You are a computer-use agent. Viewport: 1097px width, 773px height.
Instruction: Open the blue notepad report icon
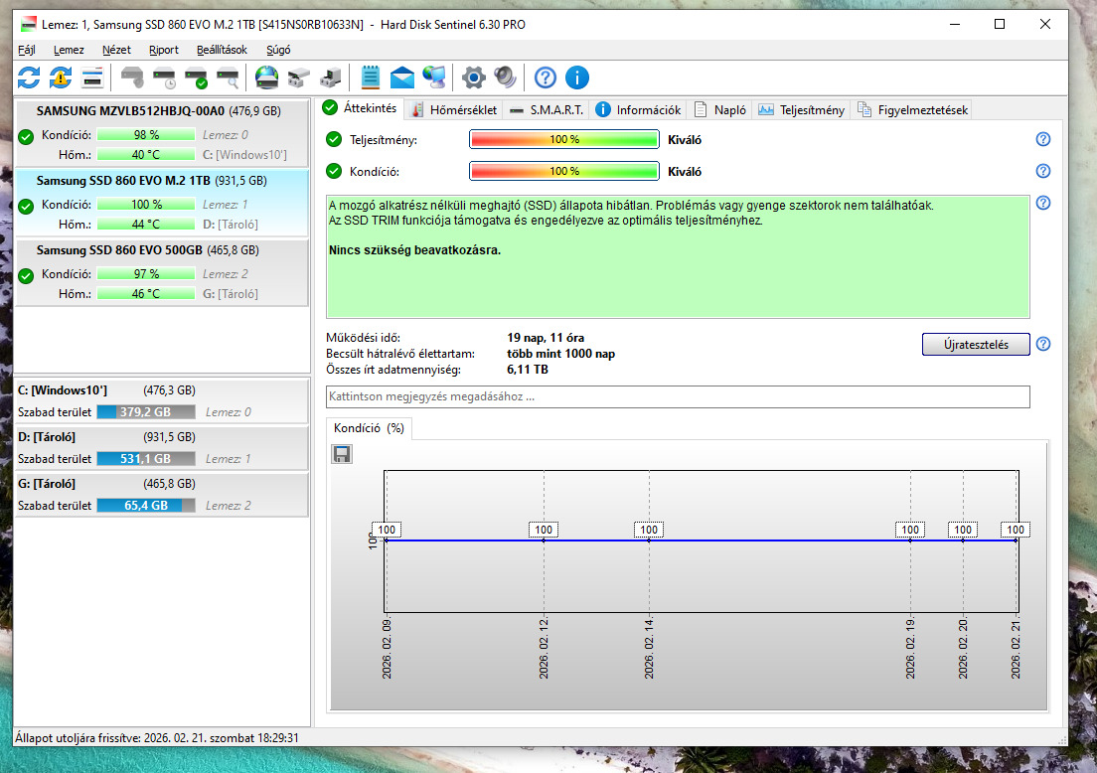click(x=370, y=77)
